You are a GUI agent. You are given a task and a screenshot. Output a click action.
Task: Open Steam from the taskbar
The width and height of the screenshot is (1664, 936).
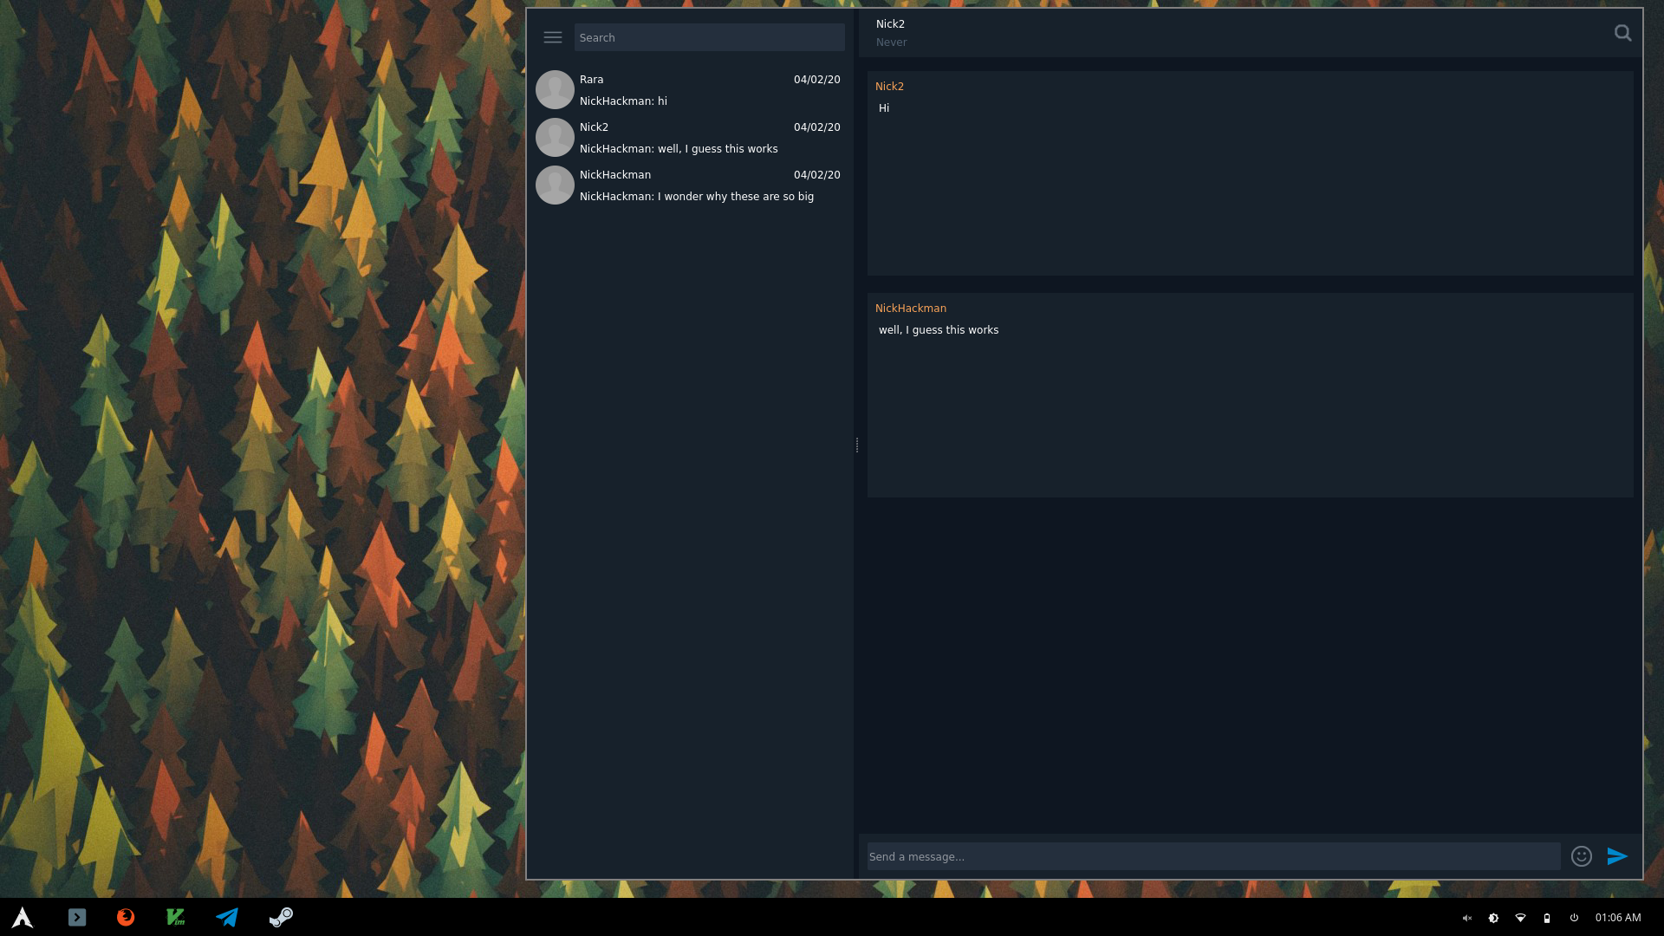(x=281, y=917)
